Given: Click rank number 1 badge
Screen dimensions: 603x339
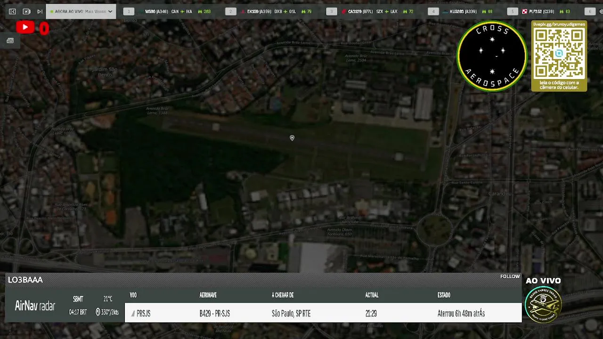Looking at the screenshot, I should click(129, 11).
